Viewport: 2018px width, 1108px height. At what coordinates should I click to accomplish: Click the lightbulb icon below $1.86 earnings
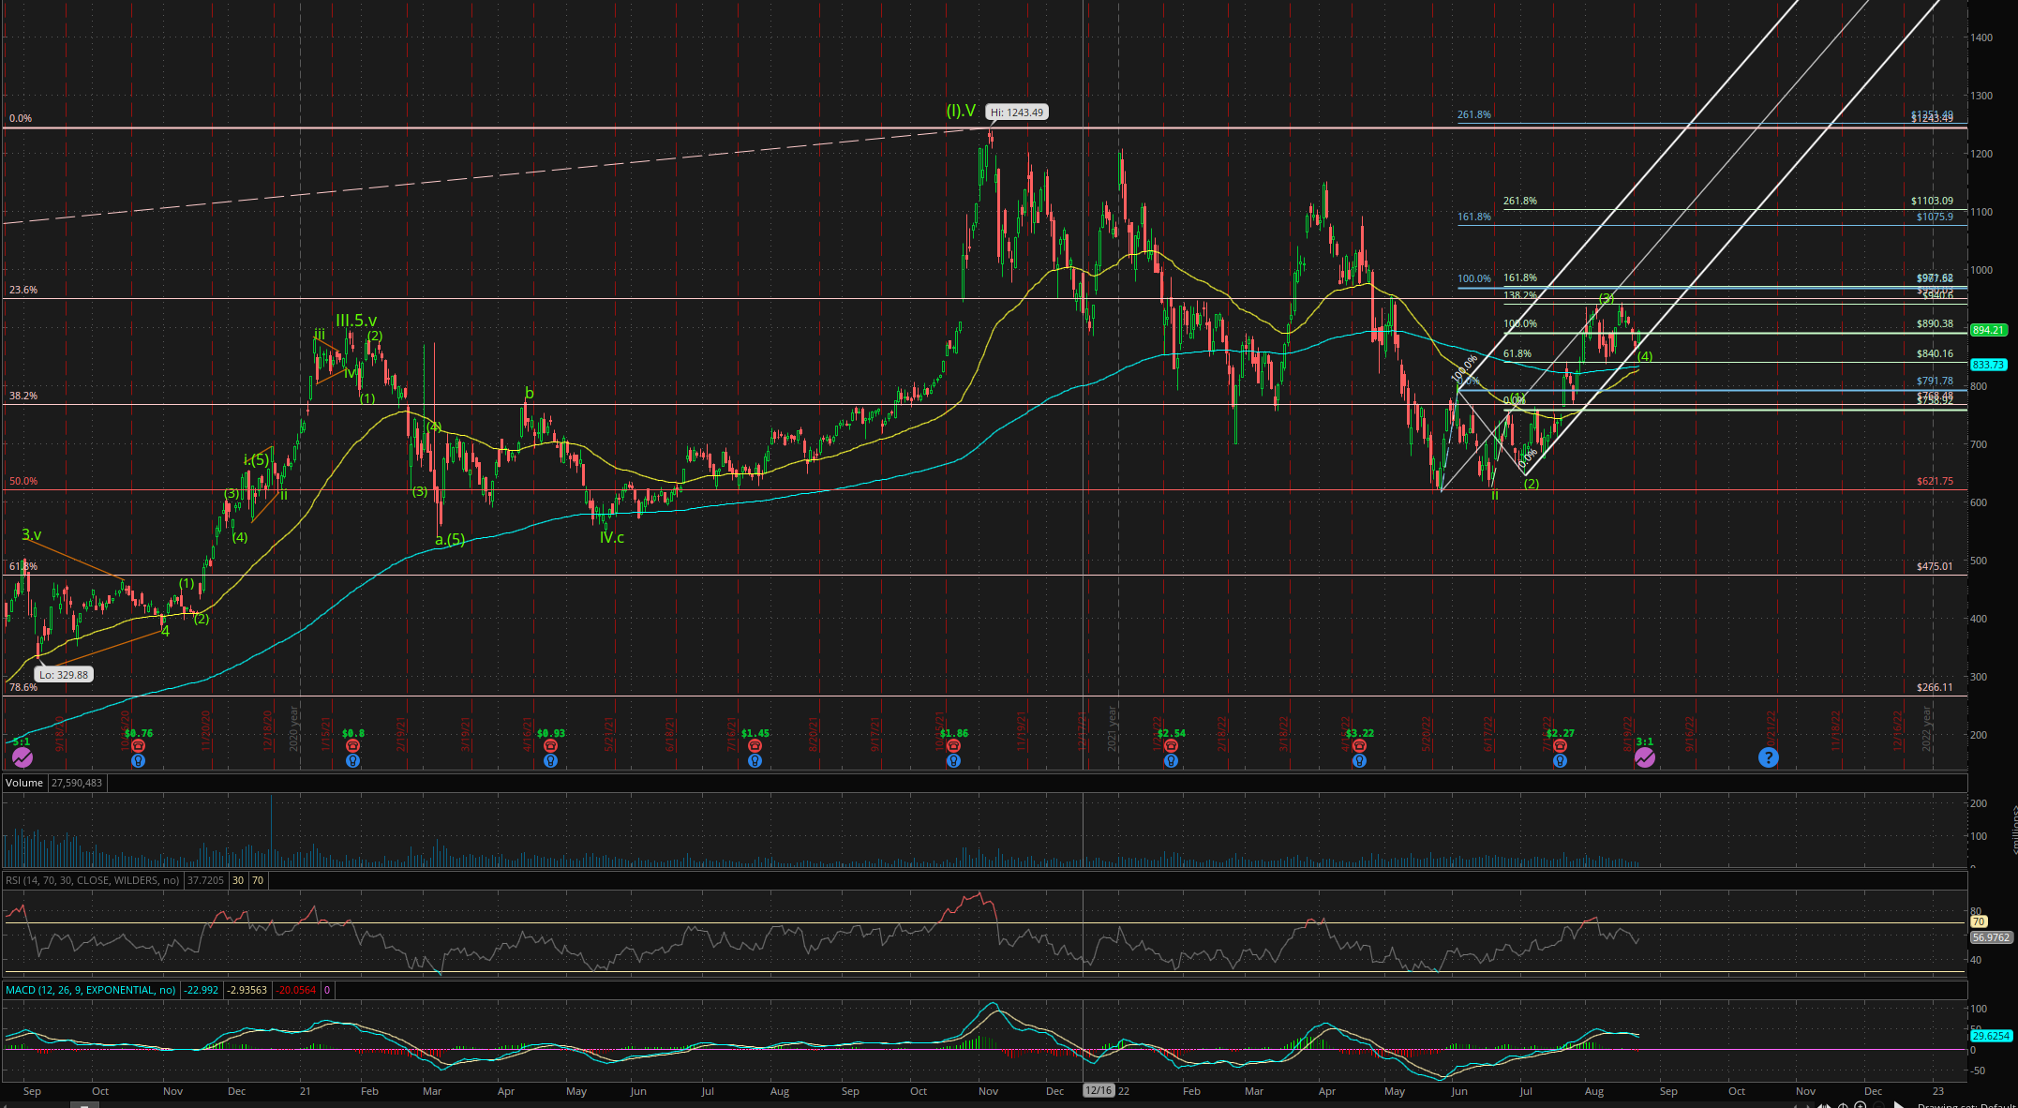(x=953, y=761)
